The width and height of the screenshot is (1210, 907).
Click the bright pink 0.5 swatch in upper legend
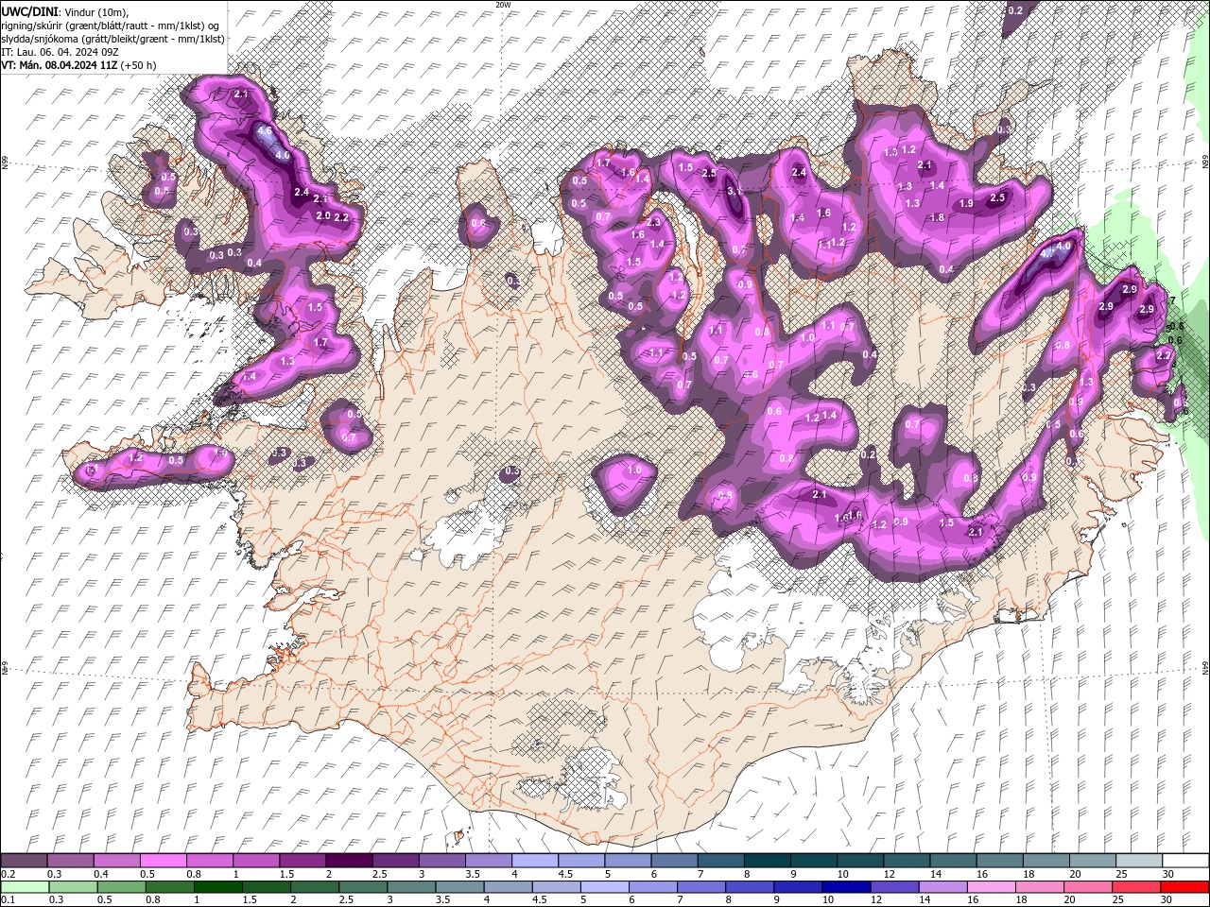pyautogui.click(x=163, y=862)
